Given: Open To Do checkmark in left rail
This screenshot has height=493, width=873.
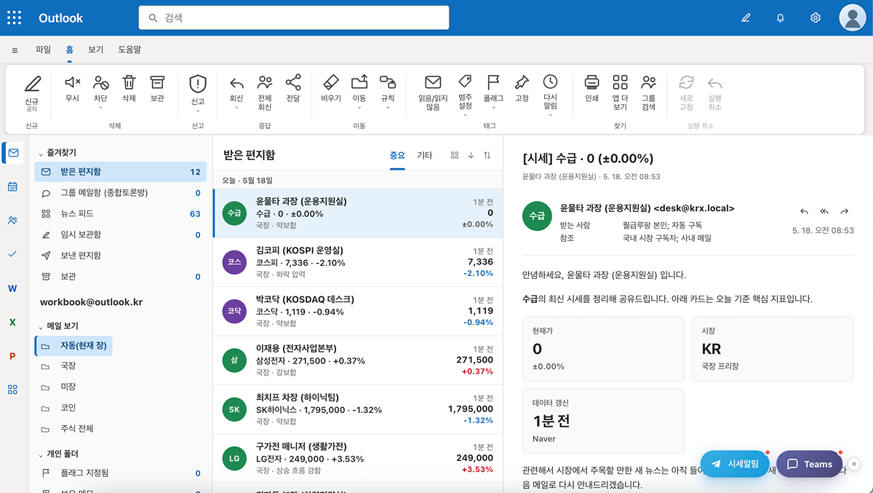Looking at the screenshot, I should (x=12, y=254).
